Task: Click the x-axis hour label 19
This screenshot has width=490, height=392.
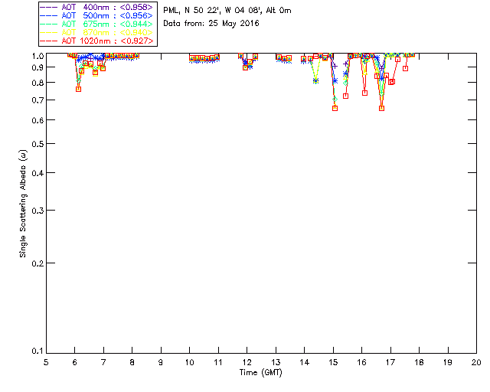Action: point(448,362)
